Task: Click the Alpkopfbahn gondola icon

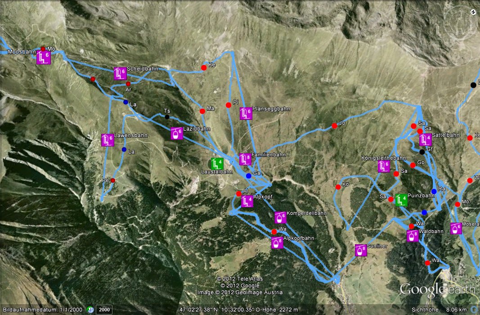Action: point(278,242)
